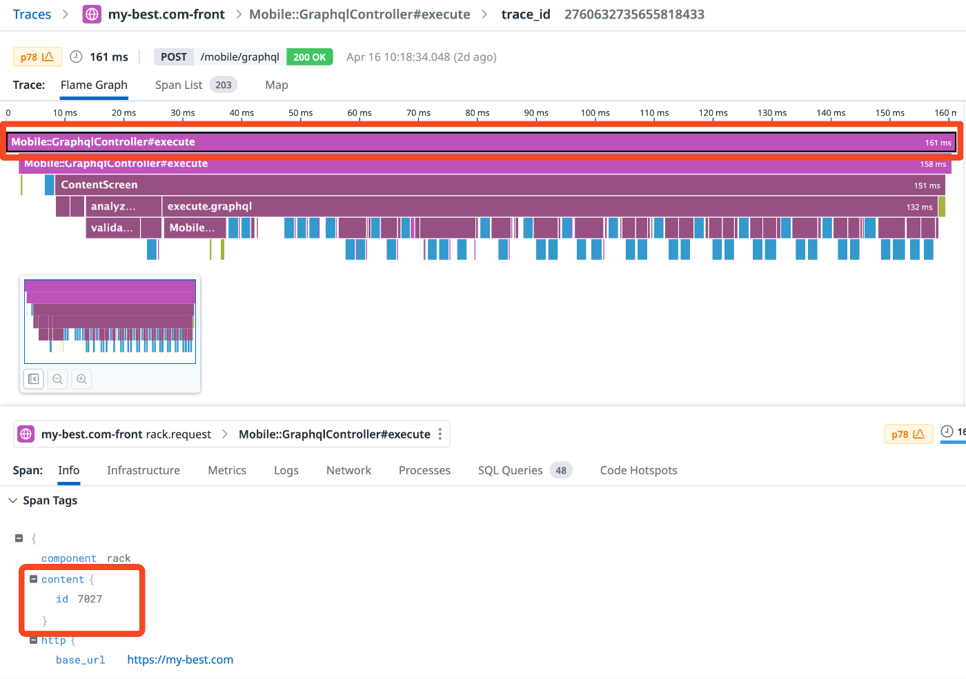Click the /mobile/graphql path text
The image size is (966, 679).
[x=240, y=57]
